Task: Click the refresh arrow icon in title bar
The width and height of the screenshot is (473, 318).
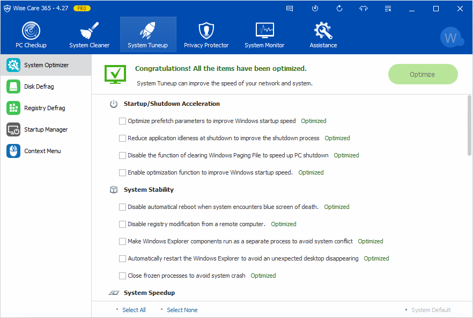Action: 339,9
